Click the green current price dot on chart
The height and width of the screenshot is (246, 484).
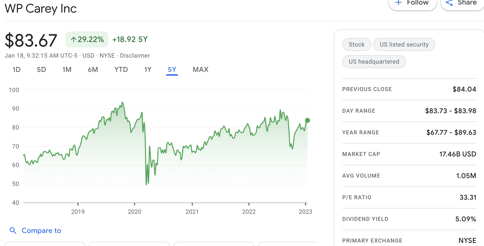pos(307,120)
